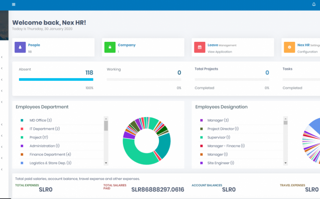Click the orange Nex HR settings gear icon
This screenshot has height=199, width=320.
coord(289,47)
